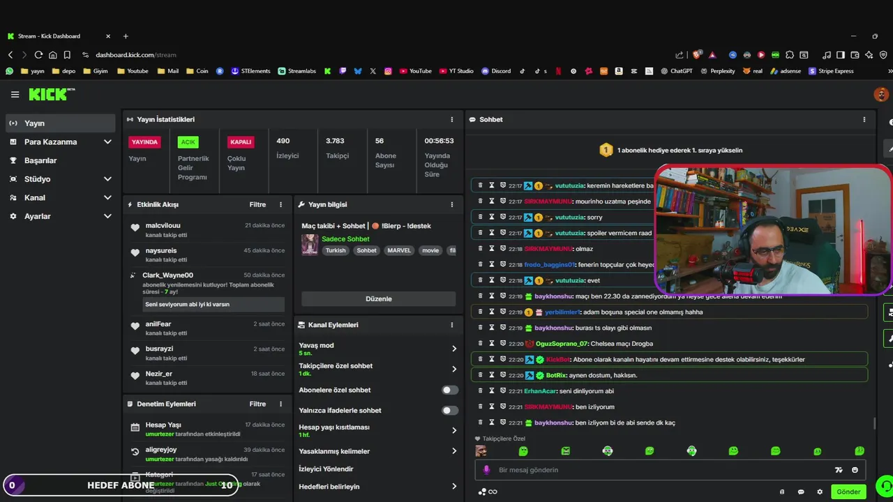Screen dimensions: 893x502
Task: Open Denetim Eylemleri three-dot menu
Action: 281,404
